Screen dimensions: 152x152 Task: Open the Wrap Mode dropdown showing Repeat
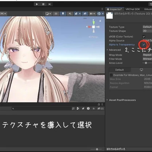(147, 55)
